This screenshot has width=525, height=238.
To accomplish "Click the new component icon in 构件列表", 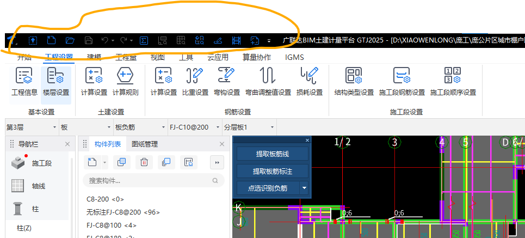I will point(92,162).
